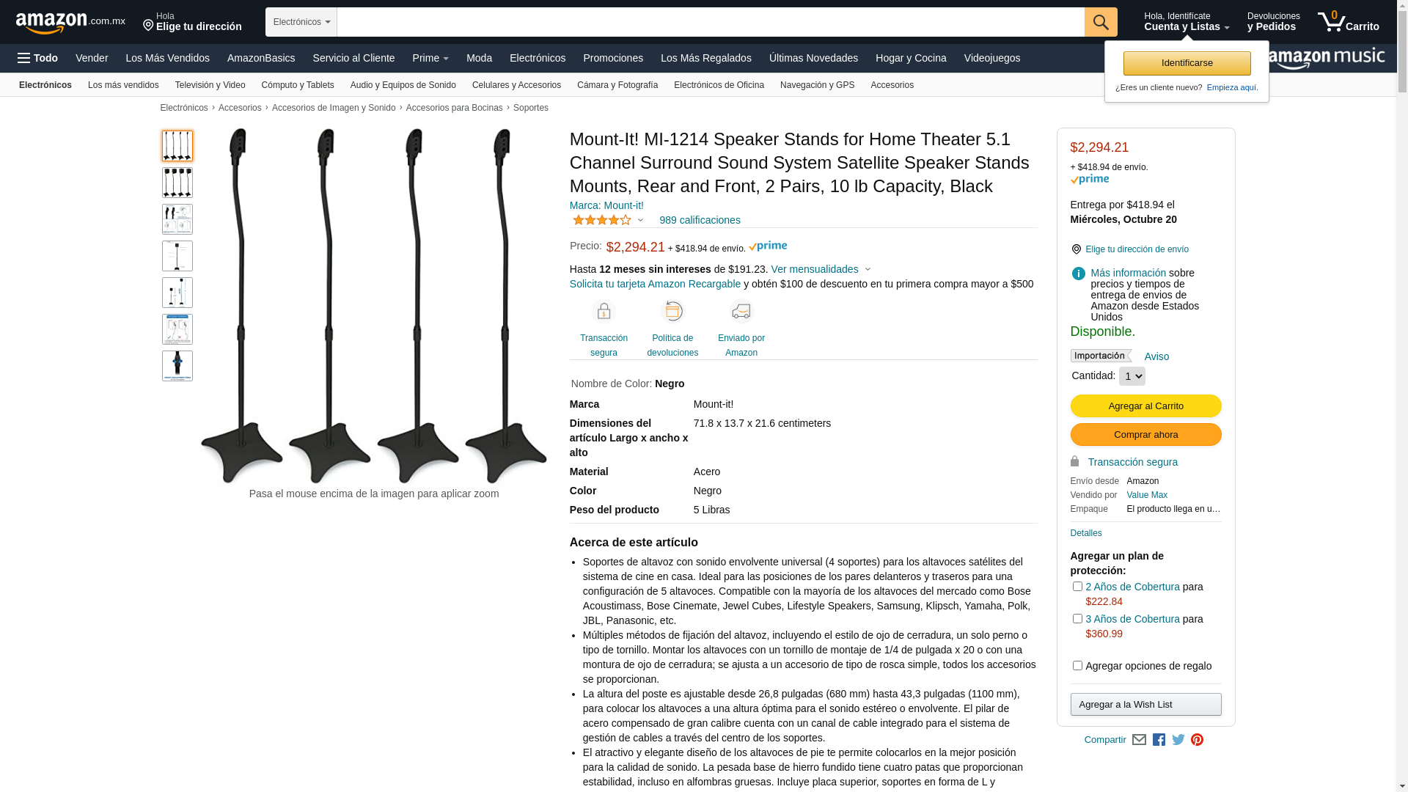The image size is (1408, 792).
Task: Open the Todo hamburger menu
Action: coord(38,58)
